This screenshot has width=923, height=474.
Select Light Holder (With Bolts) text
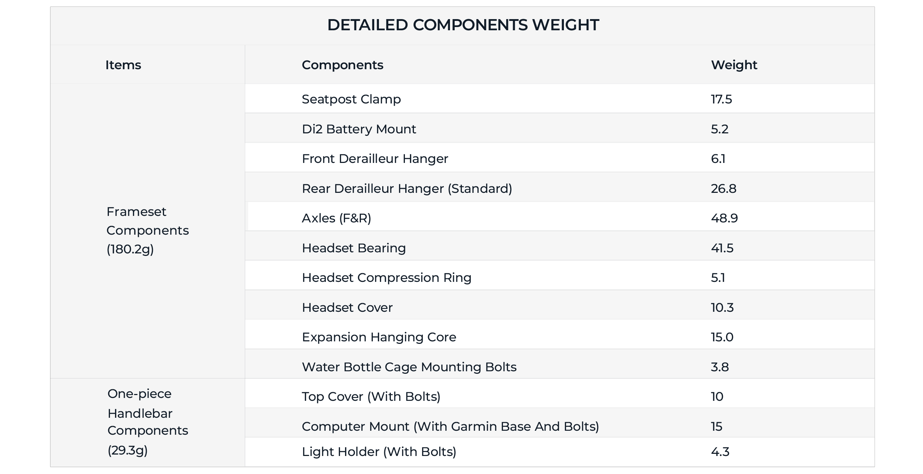[x=379, y=452]
